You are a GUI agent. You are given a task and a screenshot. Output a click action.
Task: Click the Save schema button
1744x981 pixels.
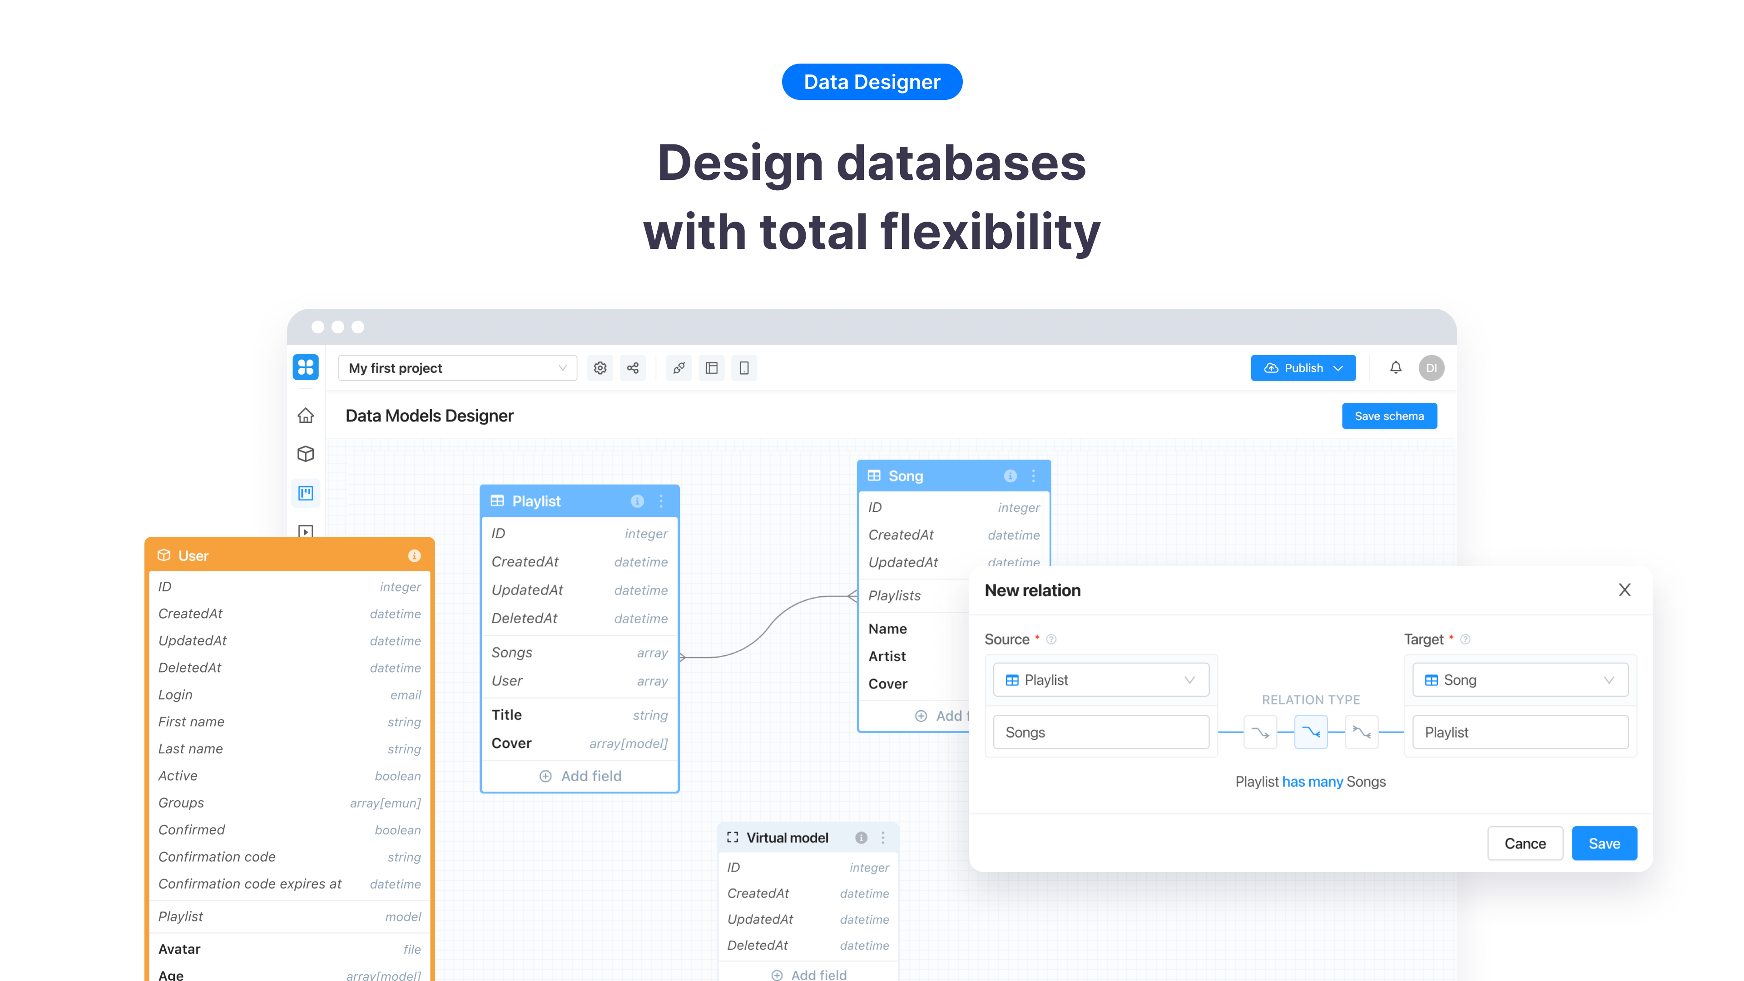(1389, 415)
